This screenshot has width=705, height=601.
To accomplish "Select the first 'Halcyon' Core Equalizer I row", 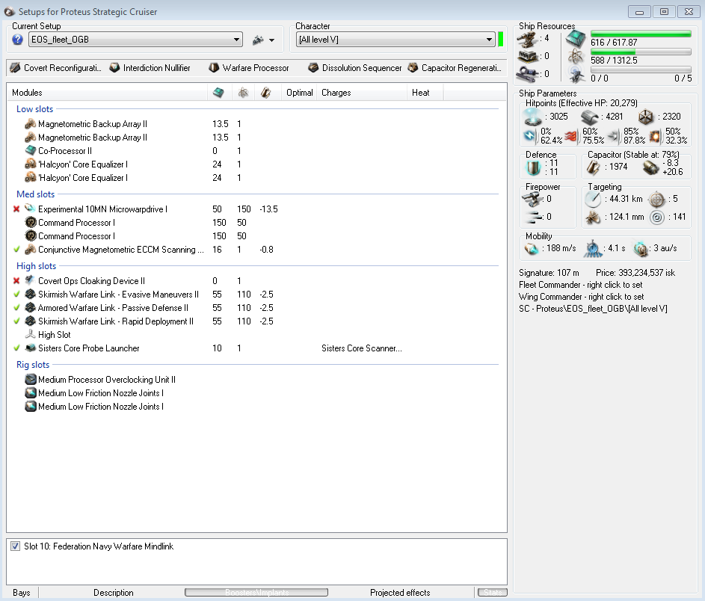I will [256, 164].
